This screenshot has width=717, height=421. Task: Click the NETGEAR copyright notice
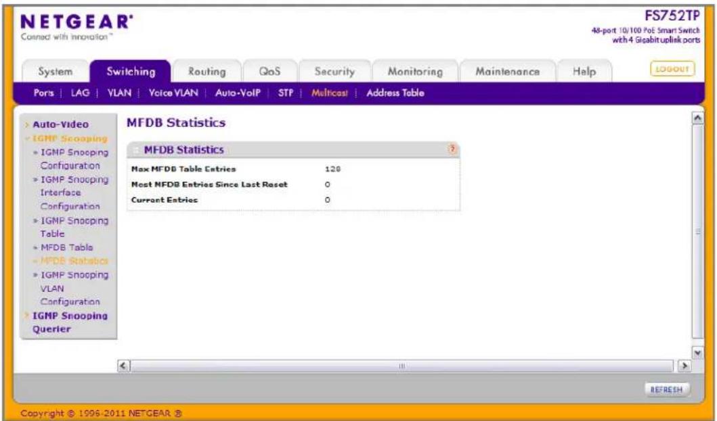click(x=101, y=414)
